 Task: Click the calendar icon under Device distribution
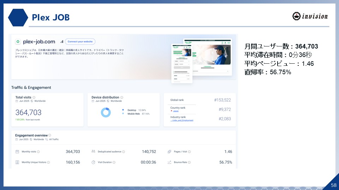tap(93, 101)
